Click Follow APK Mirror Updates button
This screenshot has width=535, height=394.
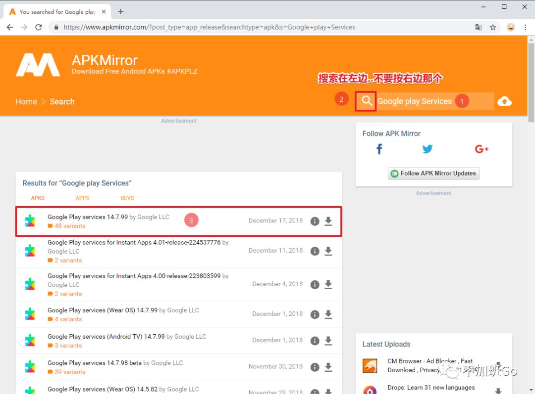433,174
